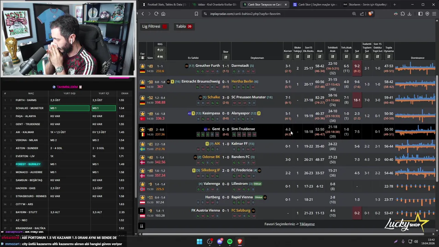Toggle favorite star for Kasimpasa match
The image size is (439, 247).
142,114
